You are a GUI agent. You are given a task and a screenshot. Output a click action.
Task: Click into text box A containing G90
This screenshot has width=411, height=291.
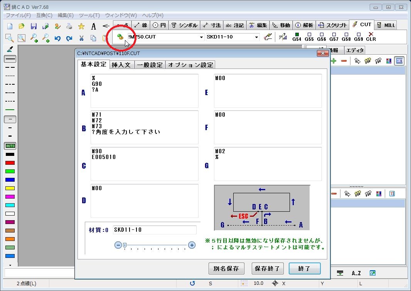[x=145, y=90]
